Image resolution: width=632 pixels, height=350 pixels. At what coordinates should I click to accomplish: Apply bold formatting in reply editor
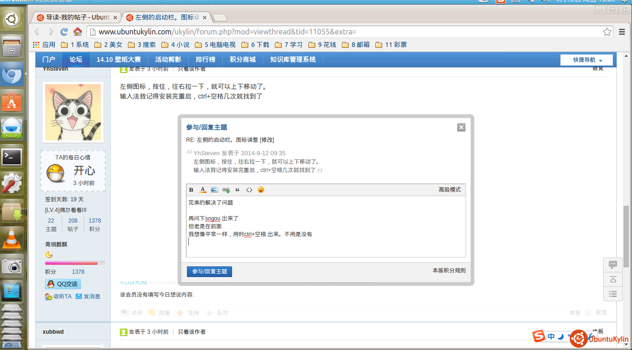pyautogui.click(x=191, y=190)
